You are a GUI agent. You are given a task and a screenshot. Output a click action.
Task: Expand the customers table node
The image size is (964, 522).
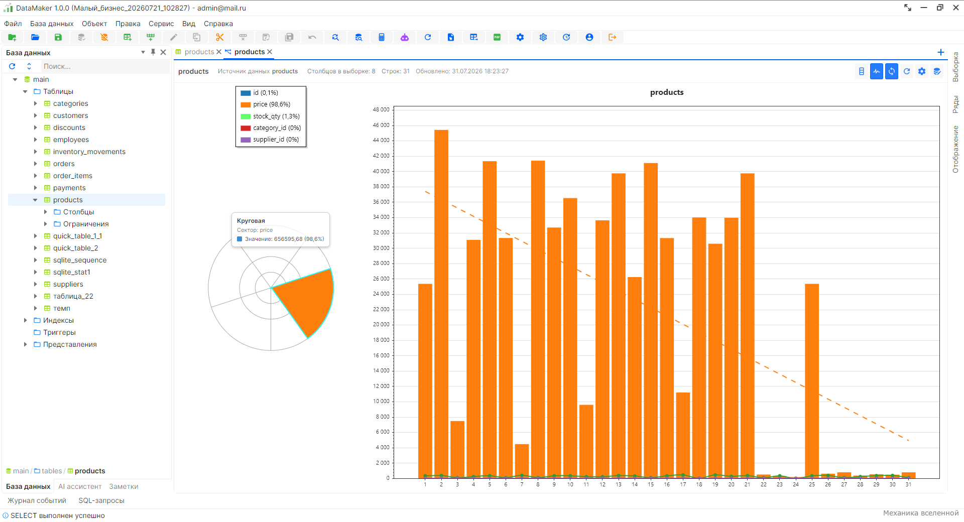tap(35, 115)
